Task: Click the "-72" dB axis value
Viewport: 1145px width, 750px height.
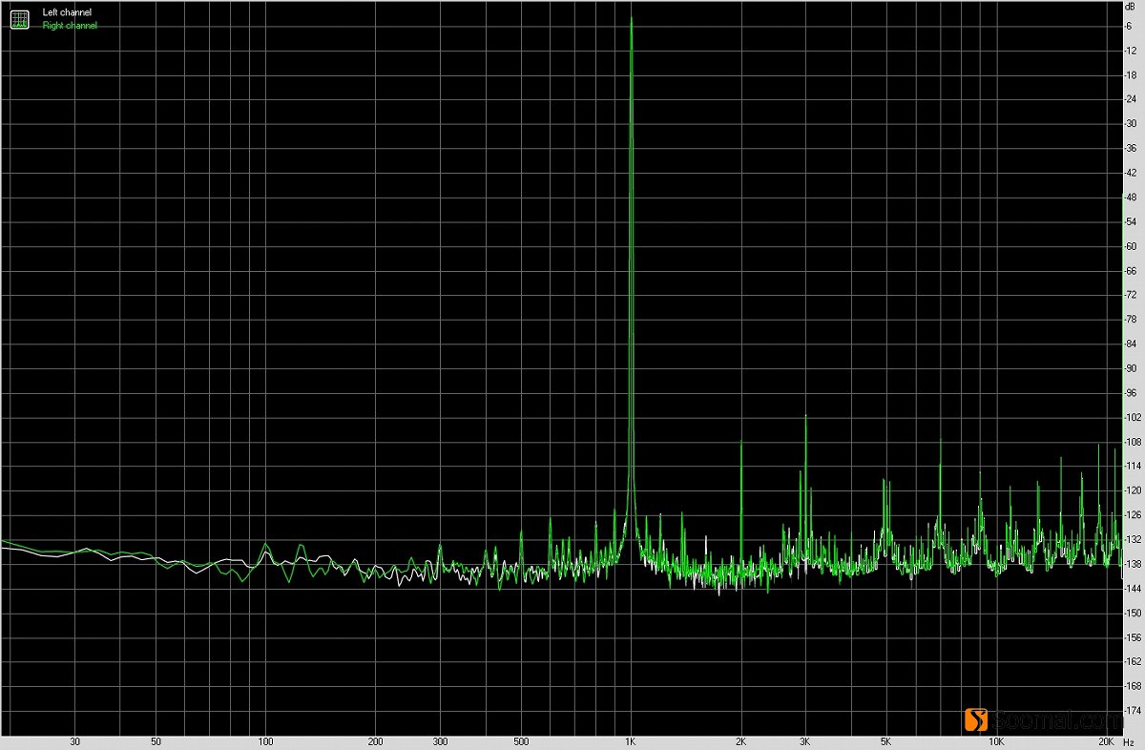Action: click(x=1131, y=295)
